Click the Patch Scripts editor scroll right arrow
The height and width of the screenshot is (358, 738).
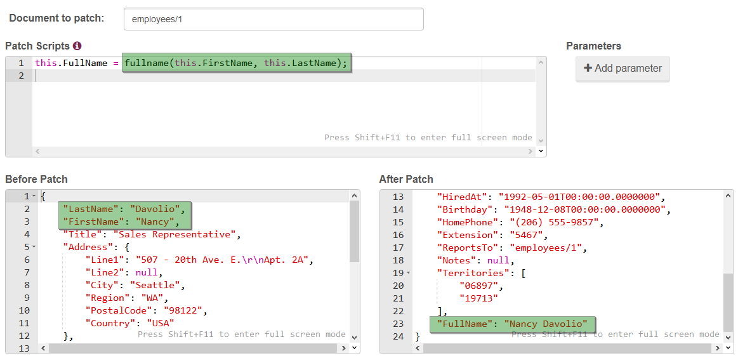[531, 151]
